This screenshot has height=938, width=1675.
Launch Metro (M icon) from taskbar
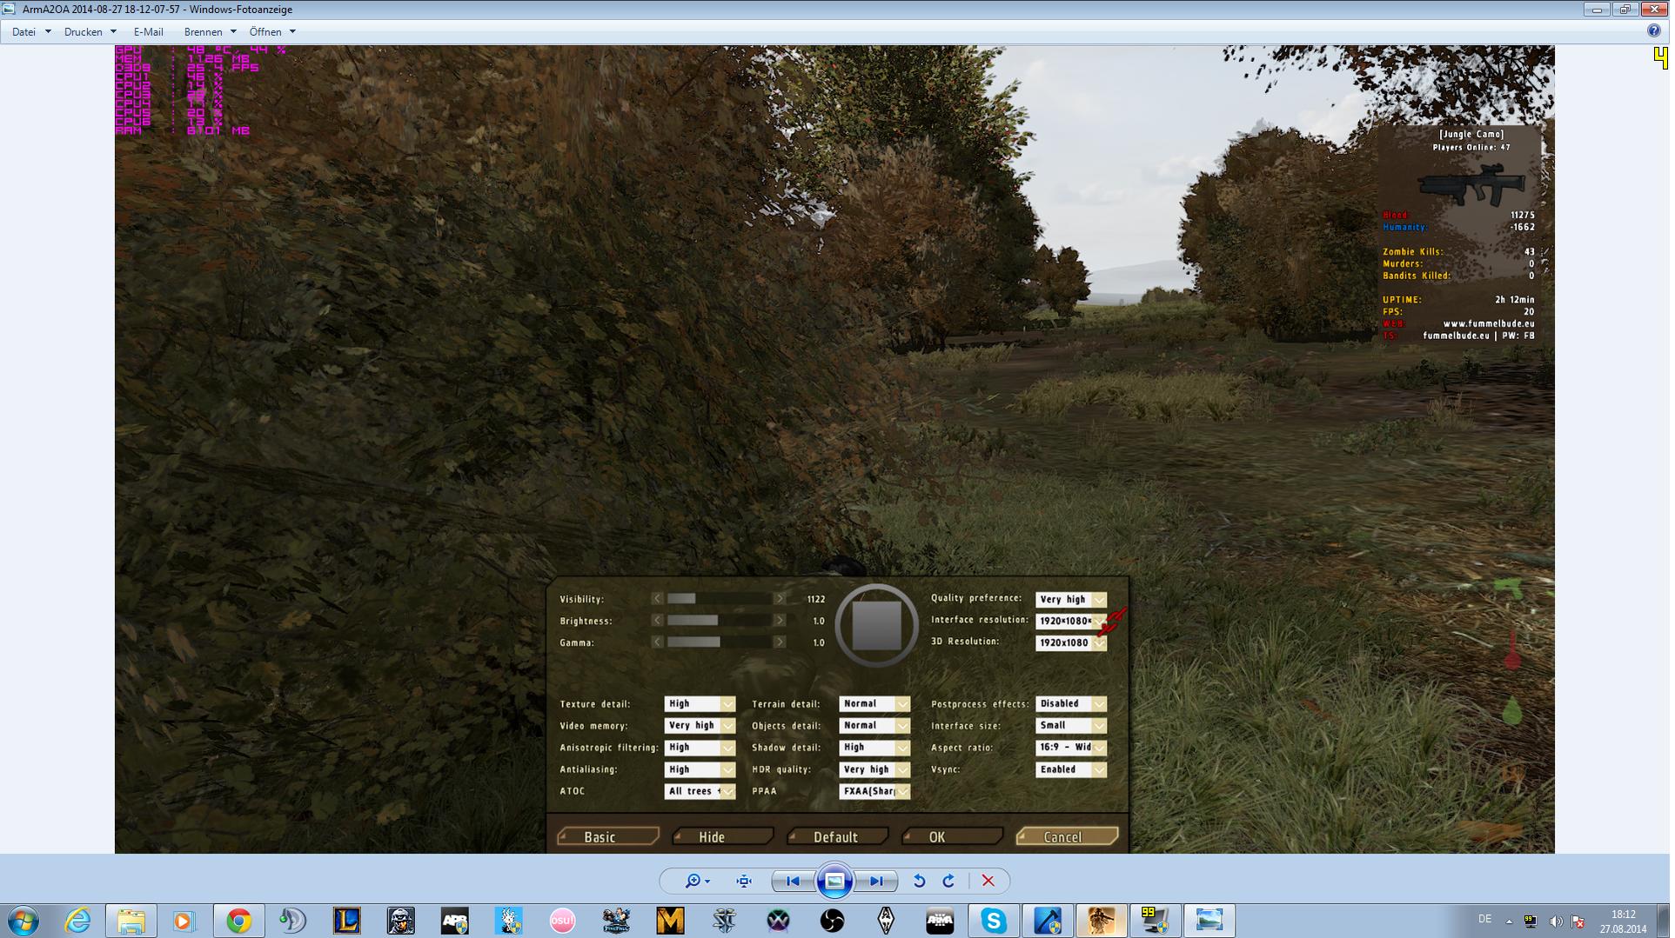tap(670, 921)
